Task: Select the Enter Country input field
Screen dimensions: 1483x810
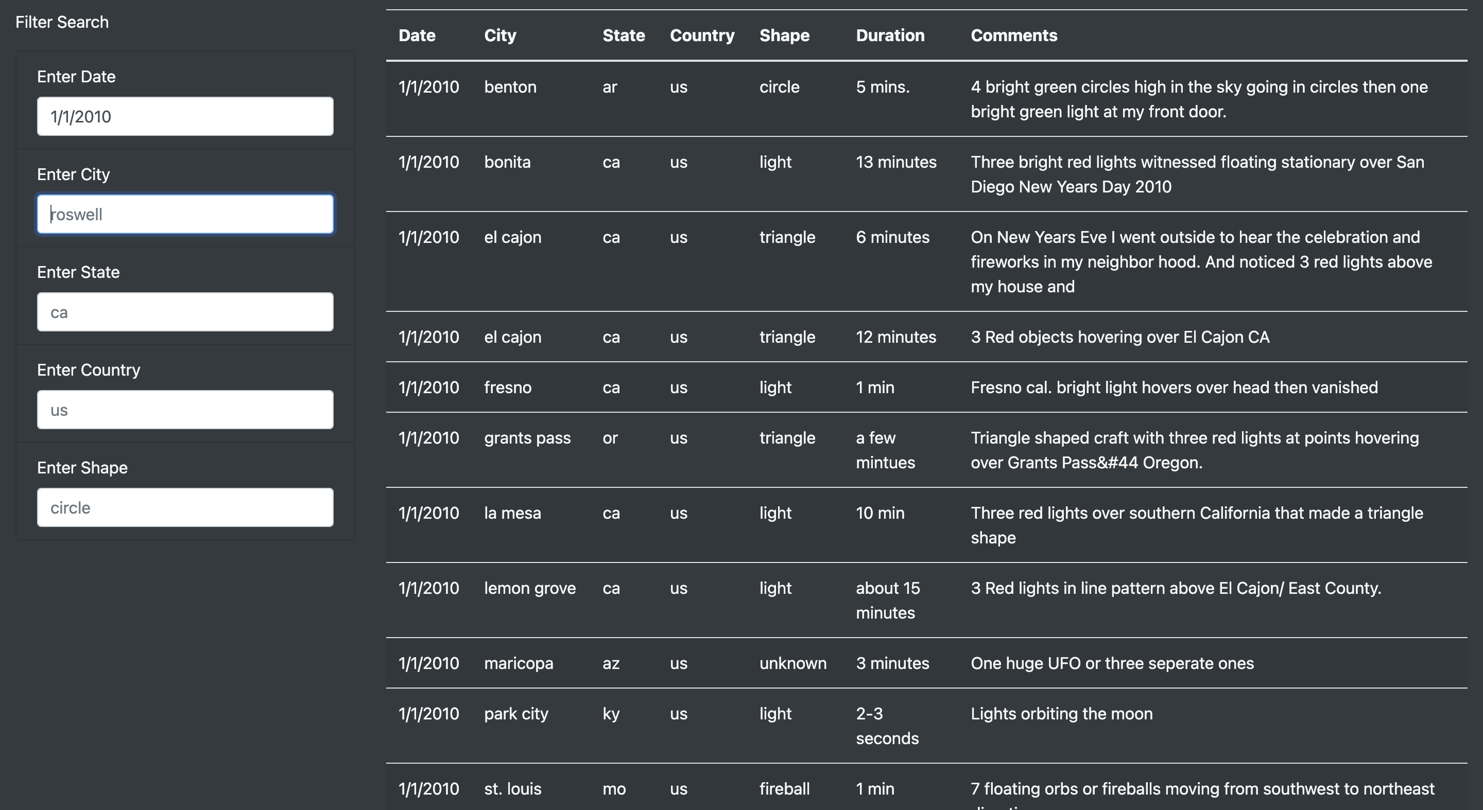Action: click(x=185, y=410)
